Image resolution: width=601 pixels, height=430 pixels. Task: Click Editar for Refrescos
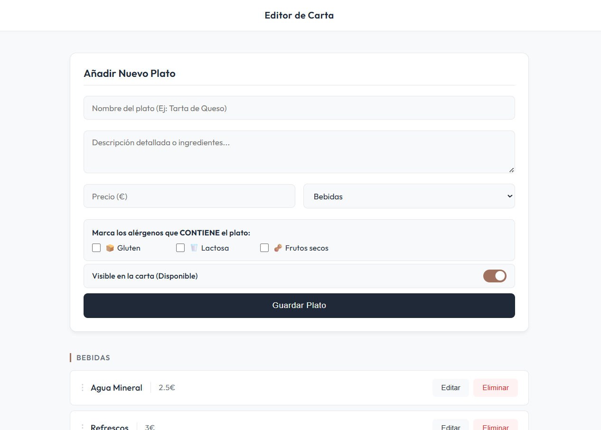451,426
